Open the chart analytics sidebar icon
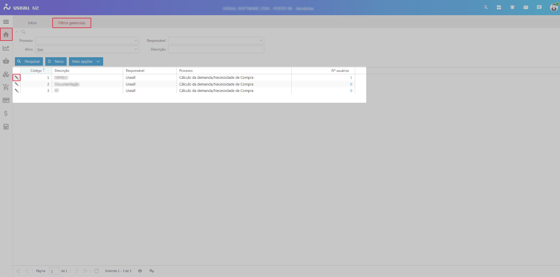 click(6, 48)
